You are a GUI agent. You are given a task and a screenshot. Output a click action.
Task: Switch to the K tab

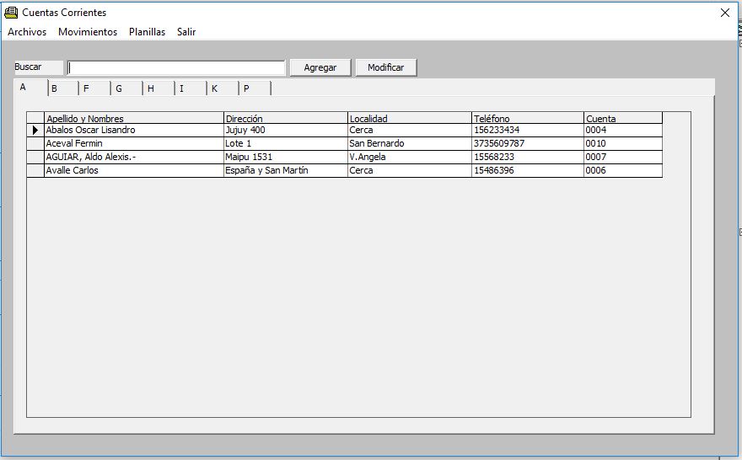point(222,88)
